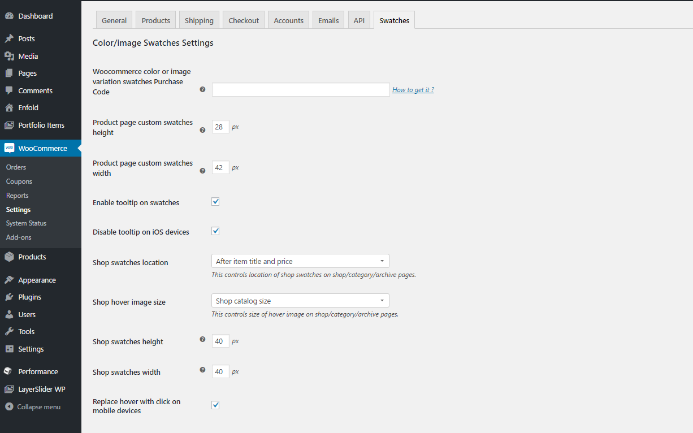Image resolution: width=693 pixels, height=433 pixels.
Task: Expand Shop hover image size dropdown
Action: [x=300, y=301]
